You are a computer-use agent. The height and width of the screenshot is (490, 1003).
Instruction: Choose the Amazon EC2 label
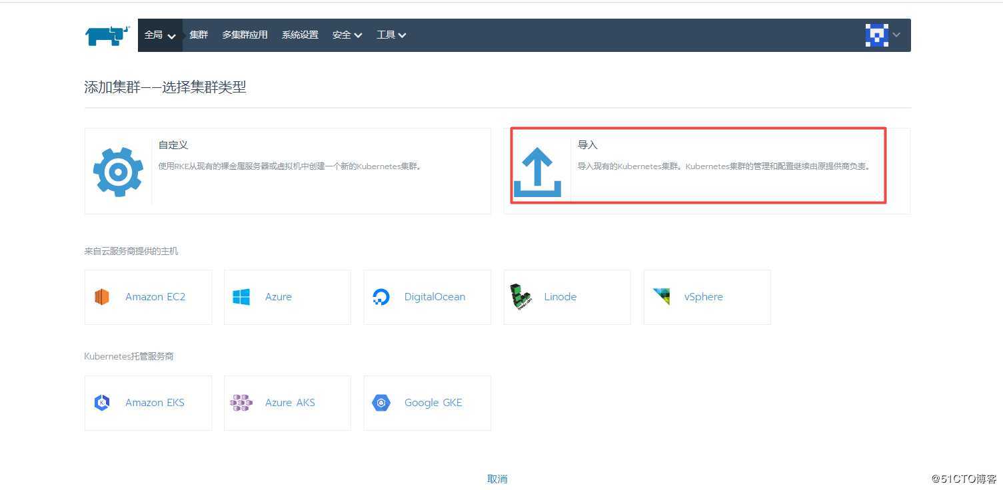pos(155,297)
